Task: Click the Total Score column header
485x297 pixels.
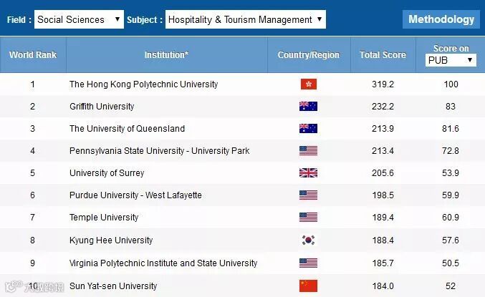Action: coord(383,55)
